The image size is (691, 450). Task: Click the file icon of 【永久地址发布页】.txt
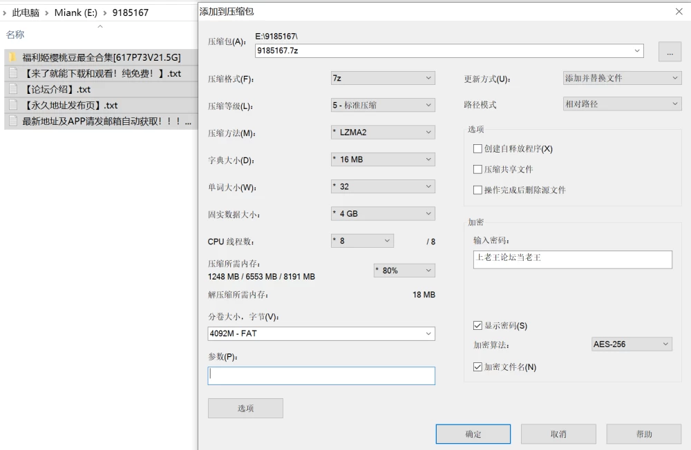click(13, 105)
